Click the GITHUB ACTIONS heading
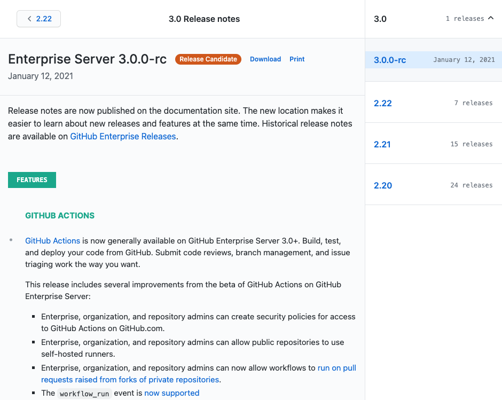Viewport: 502px width, 400px height. [60, 216]
